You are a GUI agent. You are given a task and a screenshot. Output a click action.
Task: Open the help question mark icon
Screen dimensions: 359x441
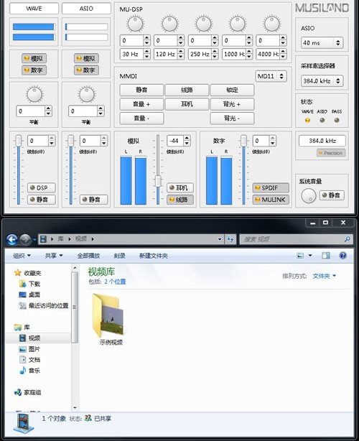342,256
